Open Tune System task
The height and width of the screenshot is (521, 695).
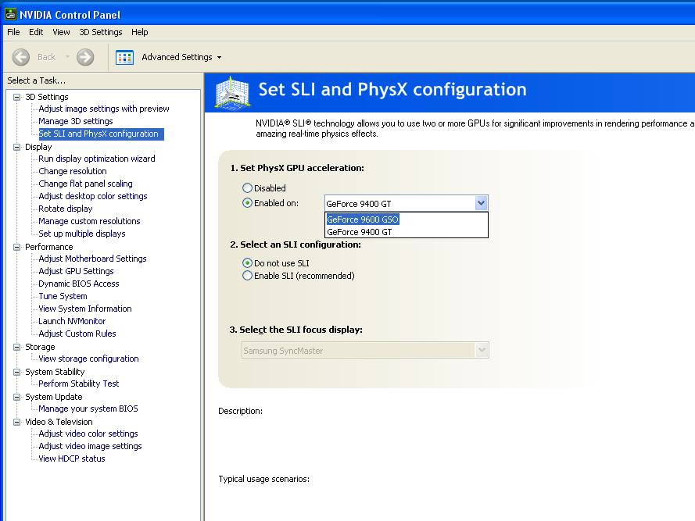tap(63, 296)
